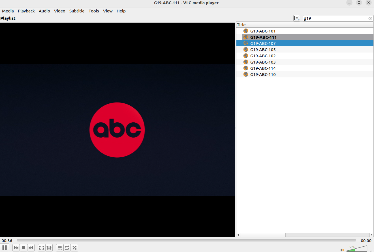The height and width of the screenshot is (252, 374).
Task: Toggle the elapsed time display 00:36
Action: pos(7,241)
